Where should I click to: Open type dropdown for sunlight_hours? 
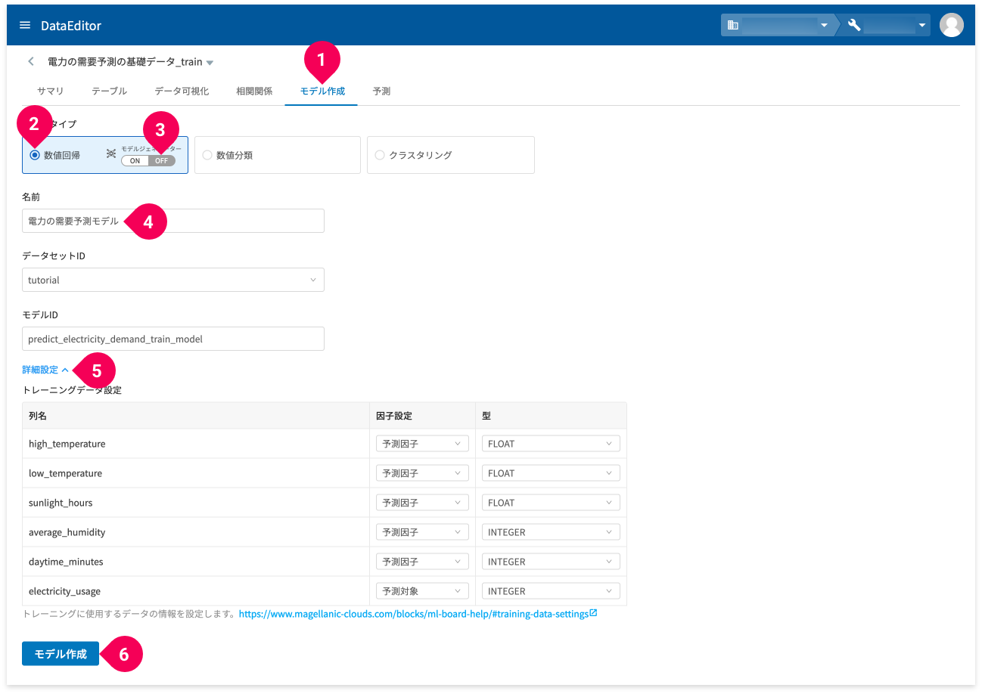pos(551,503)
